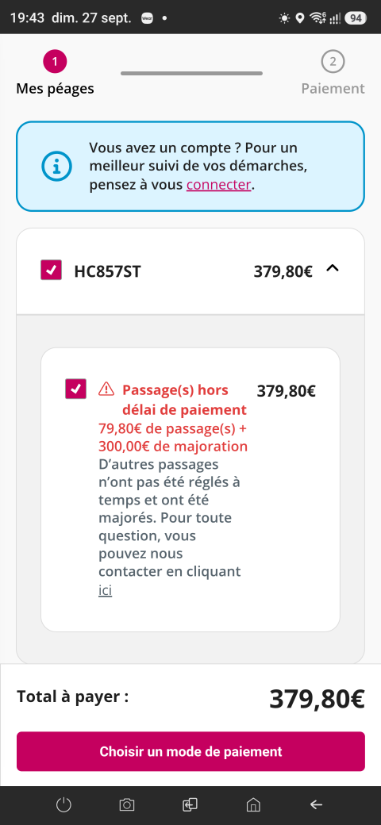Tap the power icon in bottom bar

63,804
